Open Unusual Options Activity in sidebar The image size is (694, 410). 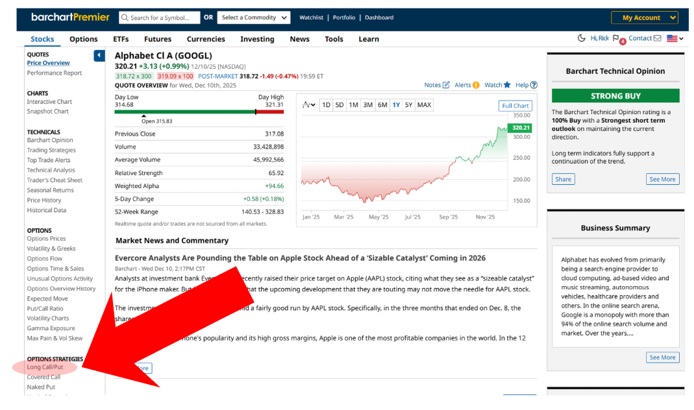[60, 279]
